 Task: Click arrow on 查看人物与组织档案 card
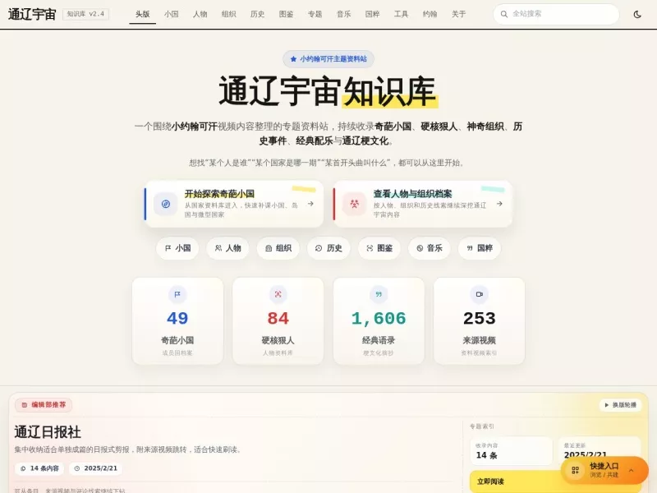[x=499, y=204]
